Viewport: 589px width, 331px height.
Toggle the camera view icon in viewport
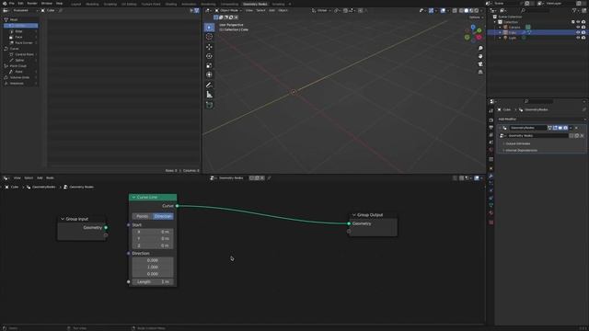480,64
